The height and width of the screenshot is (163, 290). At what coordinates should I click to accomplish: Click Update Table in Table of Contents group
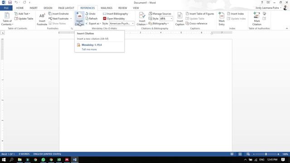pyautogui.click(x=24, y=19)
